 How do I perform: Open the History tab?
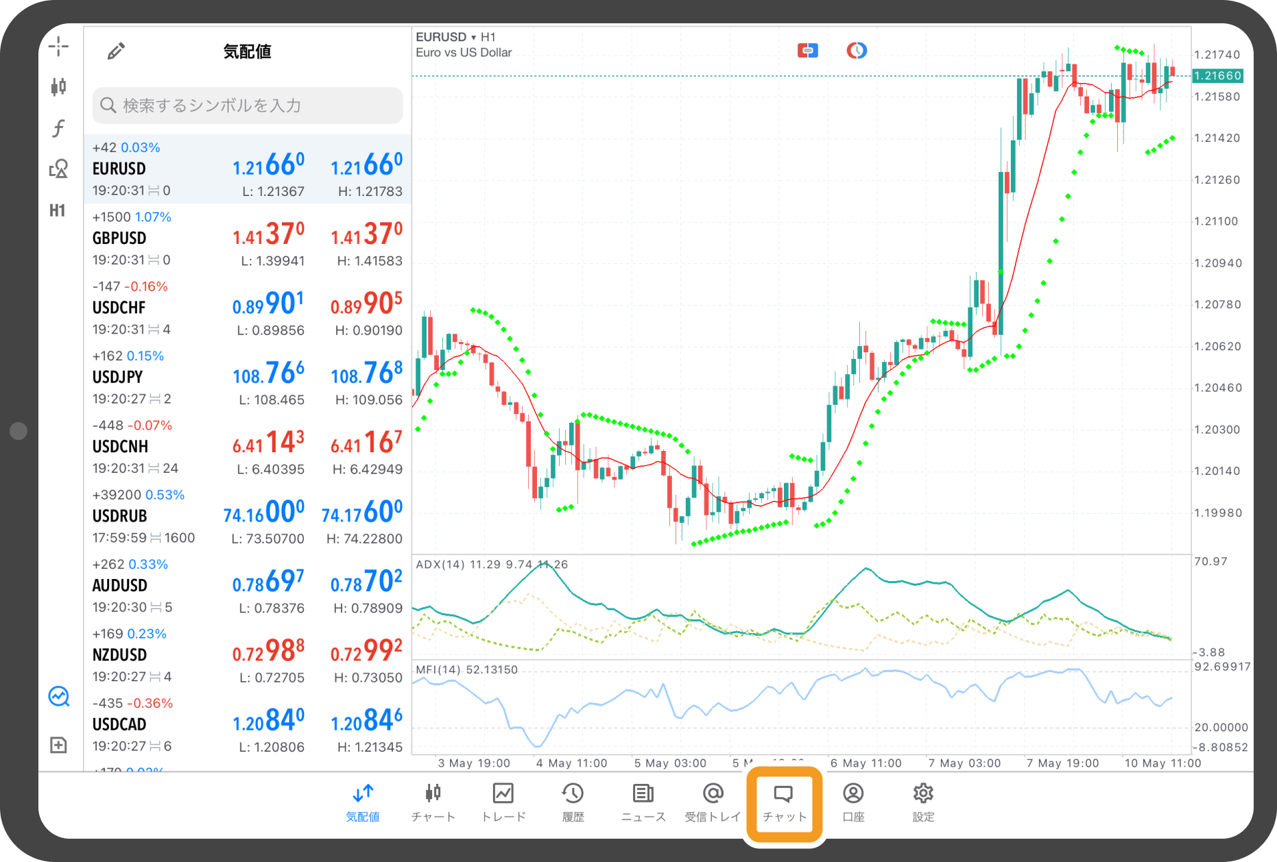click(573, 803)
